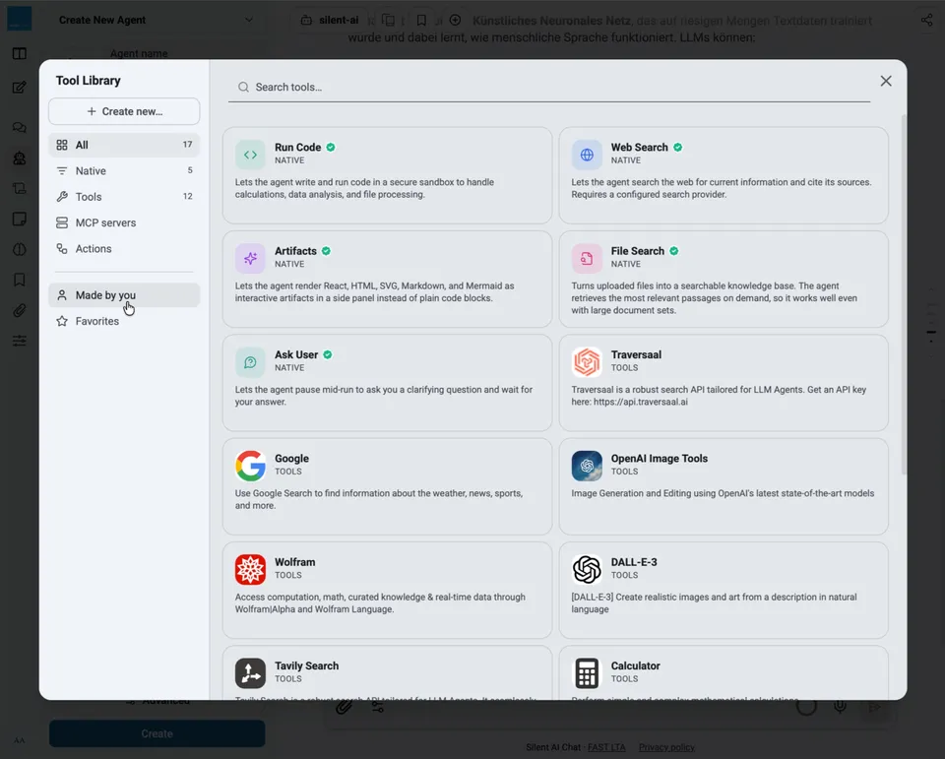Open the sliders settings icon in left sidebar
Image resolution: width=945 pixels, height=759 pixels.
[20, 341]
